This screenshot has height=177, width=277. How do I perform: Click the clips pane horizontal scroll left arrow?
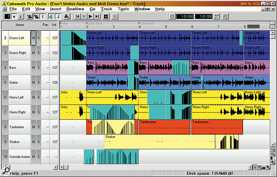click(x=62, y=167)
